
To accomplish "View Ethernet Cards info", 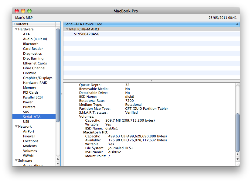I will point(35,63).
